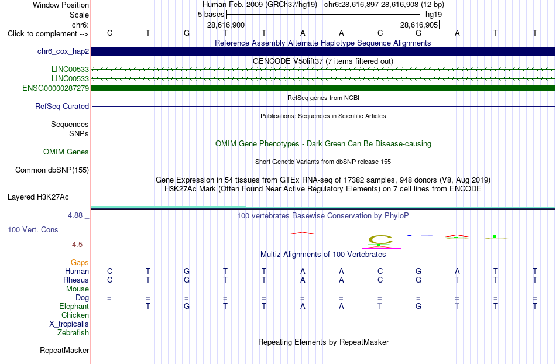Click the '-4.5' PhyloP minimum value
Screen dimensions: 556x364
[76, 245]
